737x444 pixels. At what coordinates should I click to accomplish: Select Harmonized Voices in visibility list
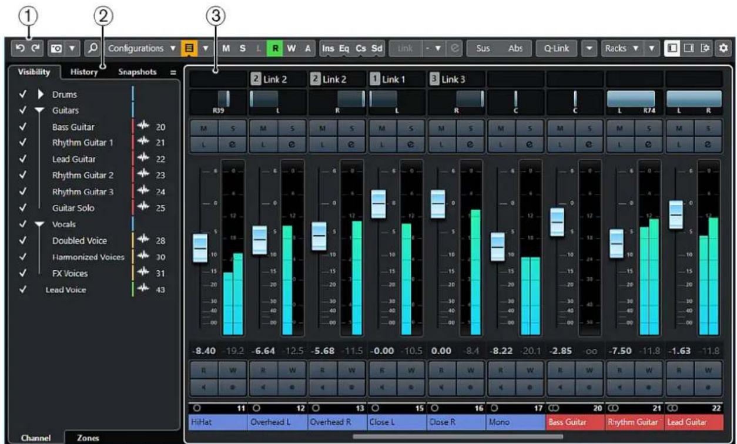point(88,257)
